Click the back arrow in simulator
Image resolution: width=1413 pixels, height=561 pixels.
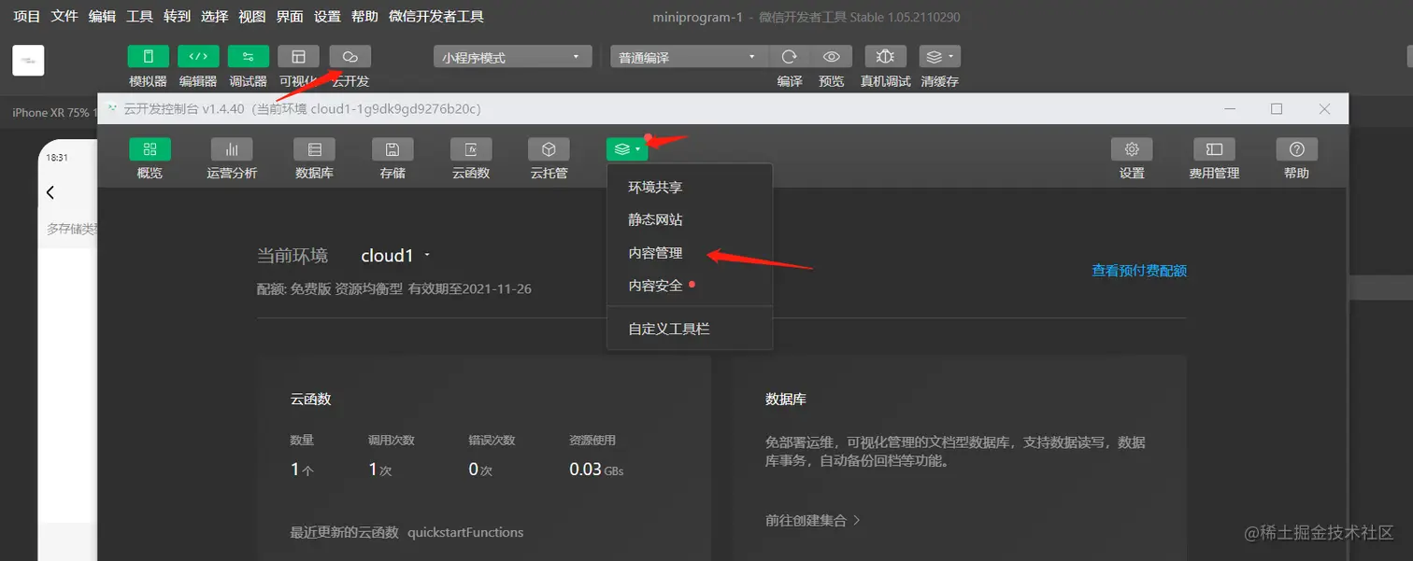tap(50, 192)
